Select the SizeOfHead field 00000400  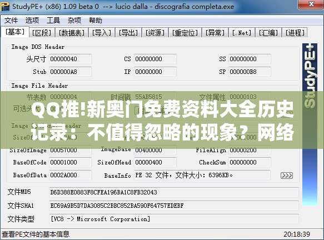tap(156, 162)
